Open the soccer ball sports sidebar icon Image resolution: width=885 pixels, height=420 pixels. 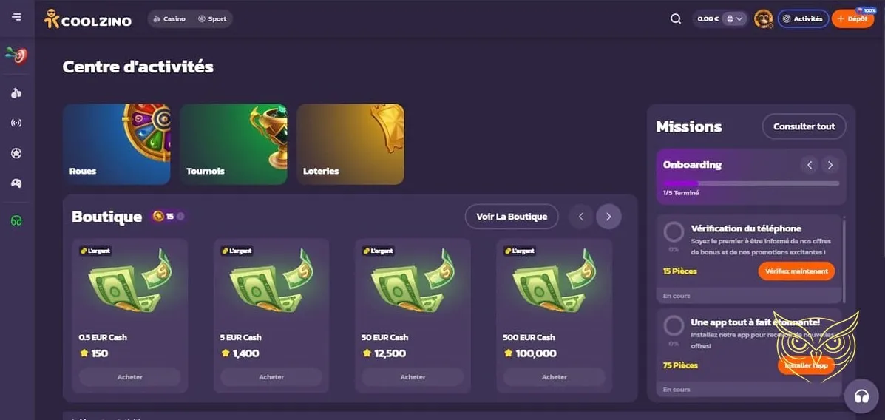[16, 153]
